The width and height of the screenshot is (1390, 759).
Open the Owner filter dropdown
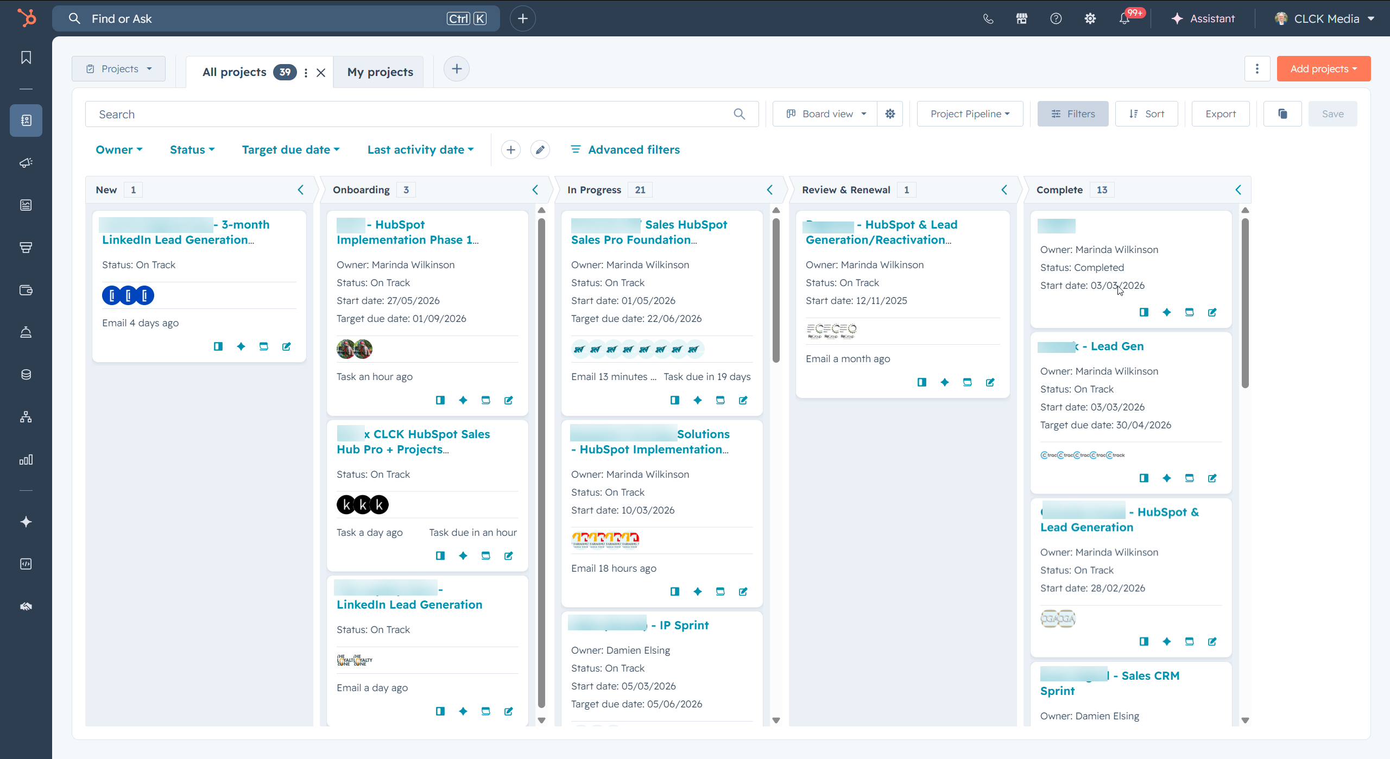point(119,150)
